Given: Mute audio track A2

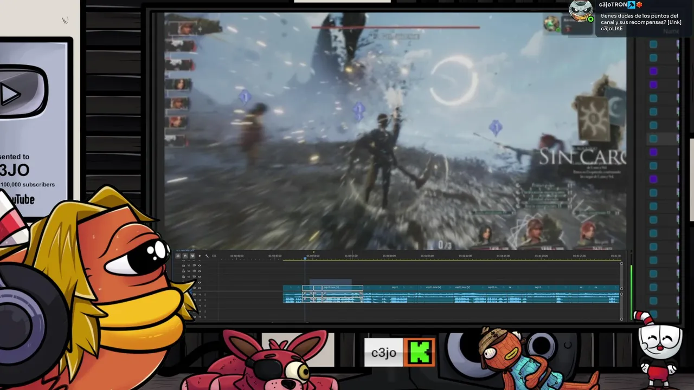Looking at the screenshot, I should tap(200, 300).
